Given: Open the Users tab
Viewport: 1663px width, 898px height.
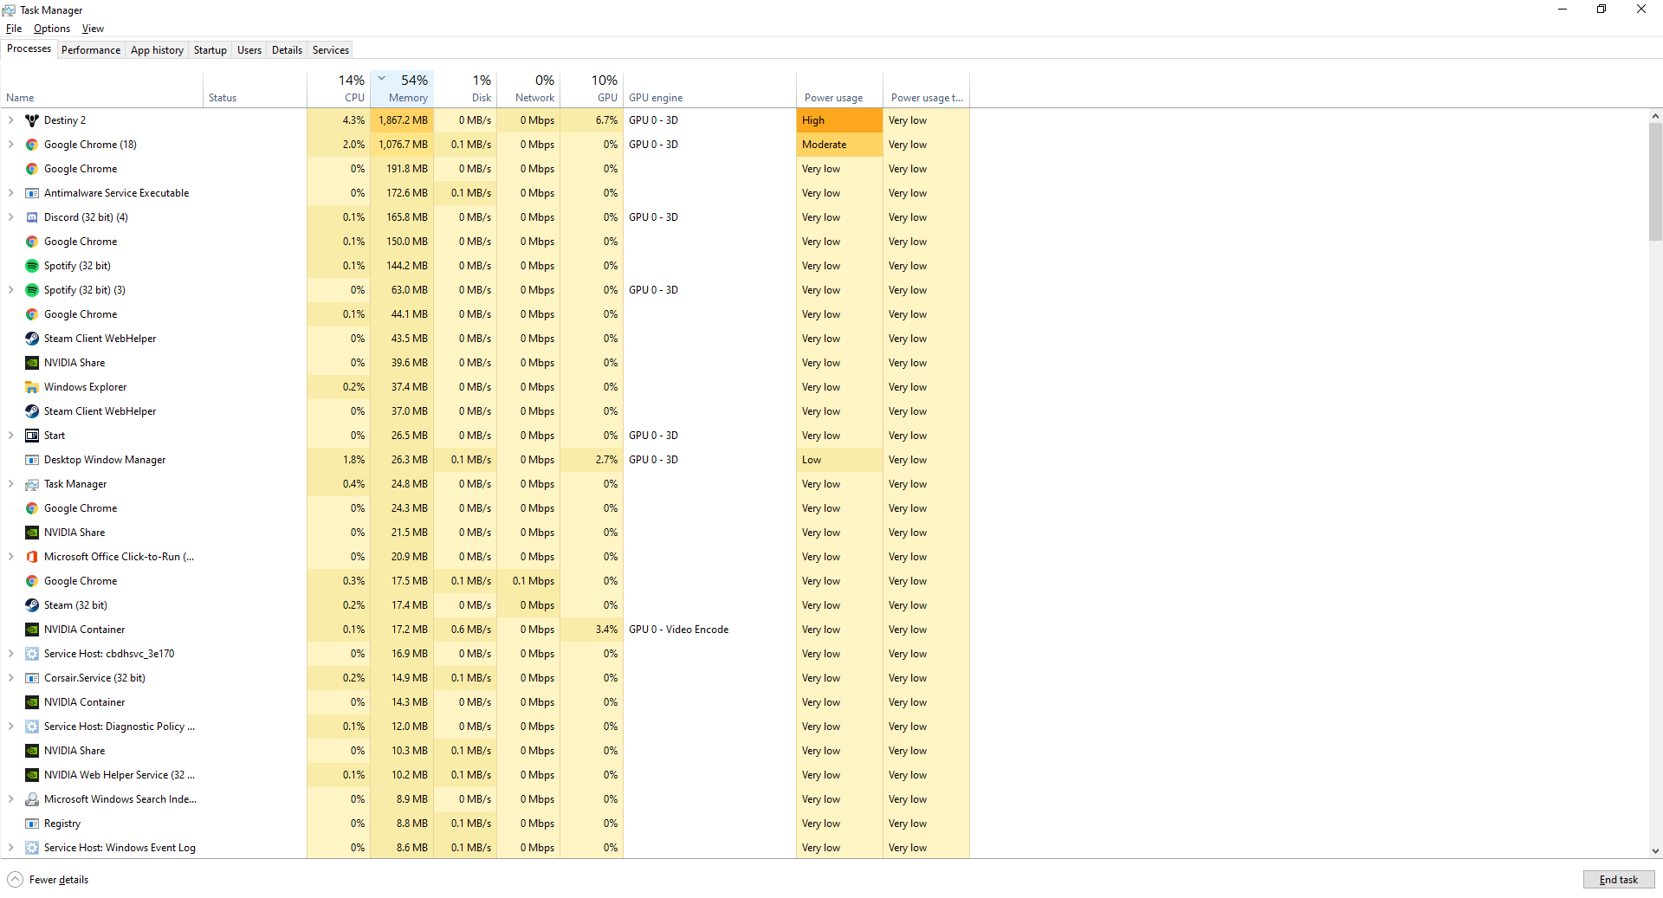Looking at the screenshot, I should (249, 50).
